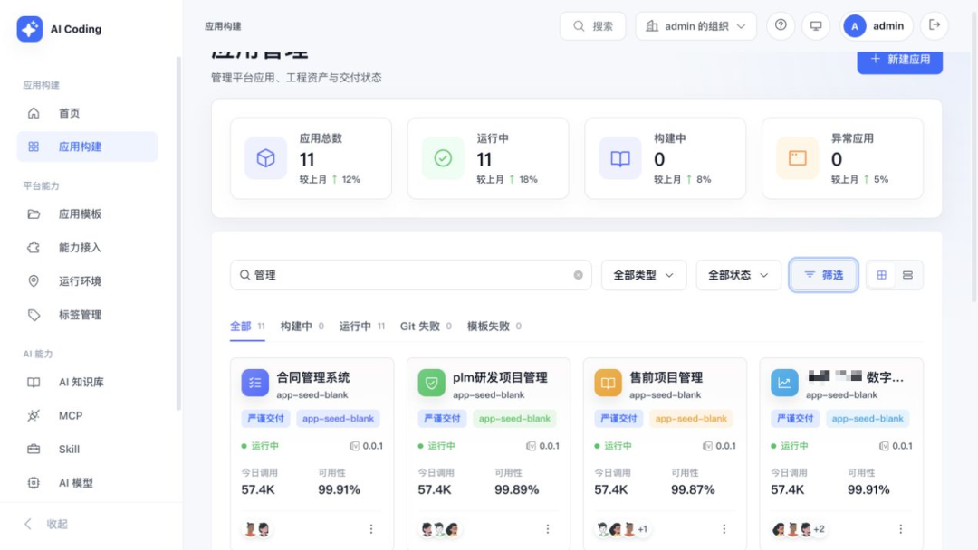Select the 模板失败 tab
The image size is (978, 550).
click(494, 327)
